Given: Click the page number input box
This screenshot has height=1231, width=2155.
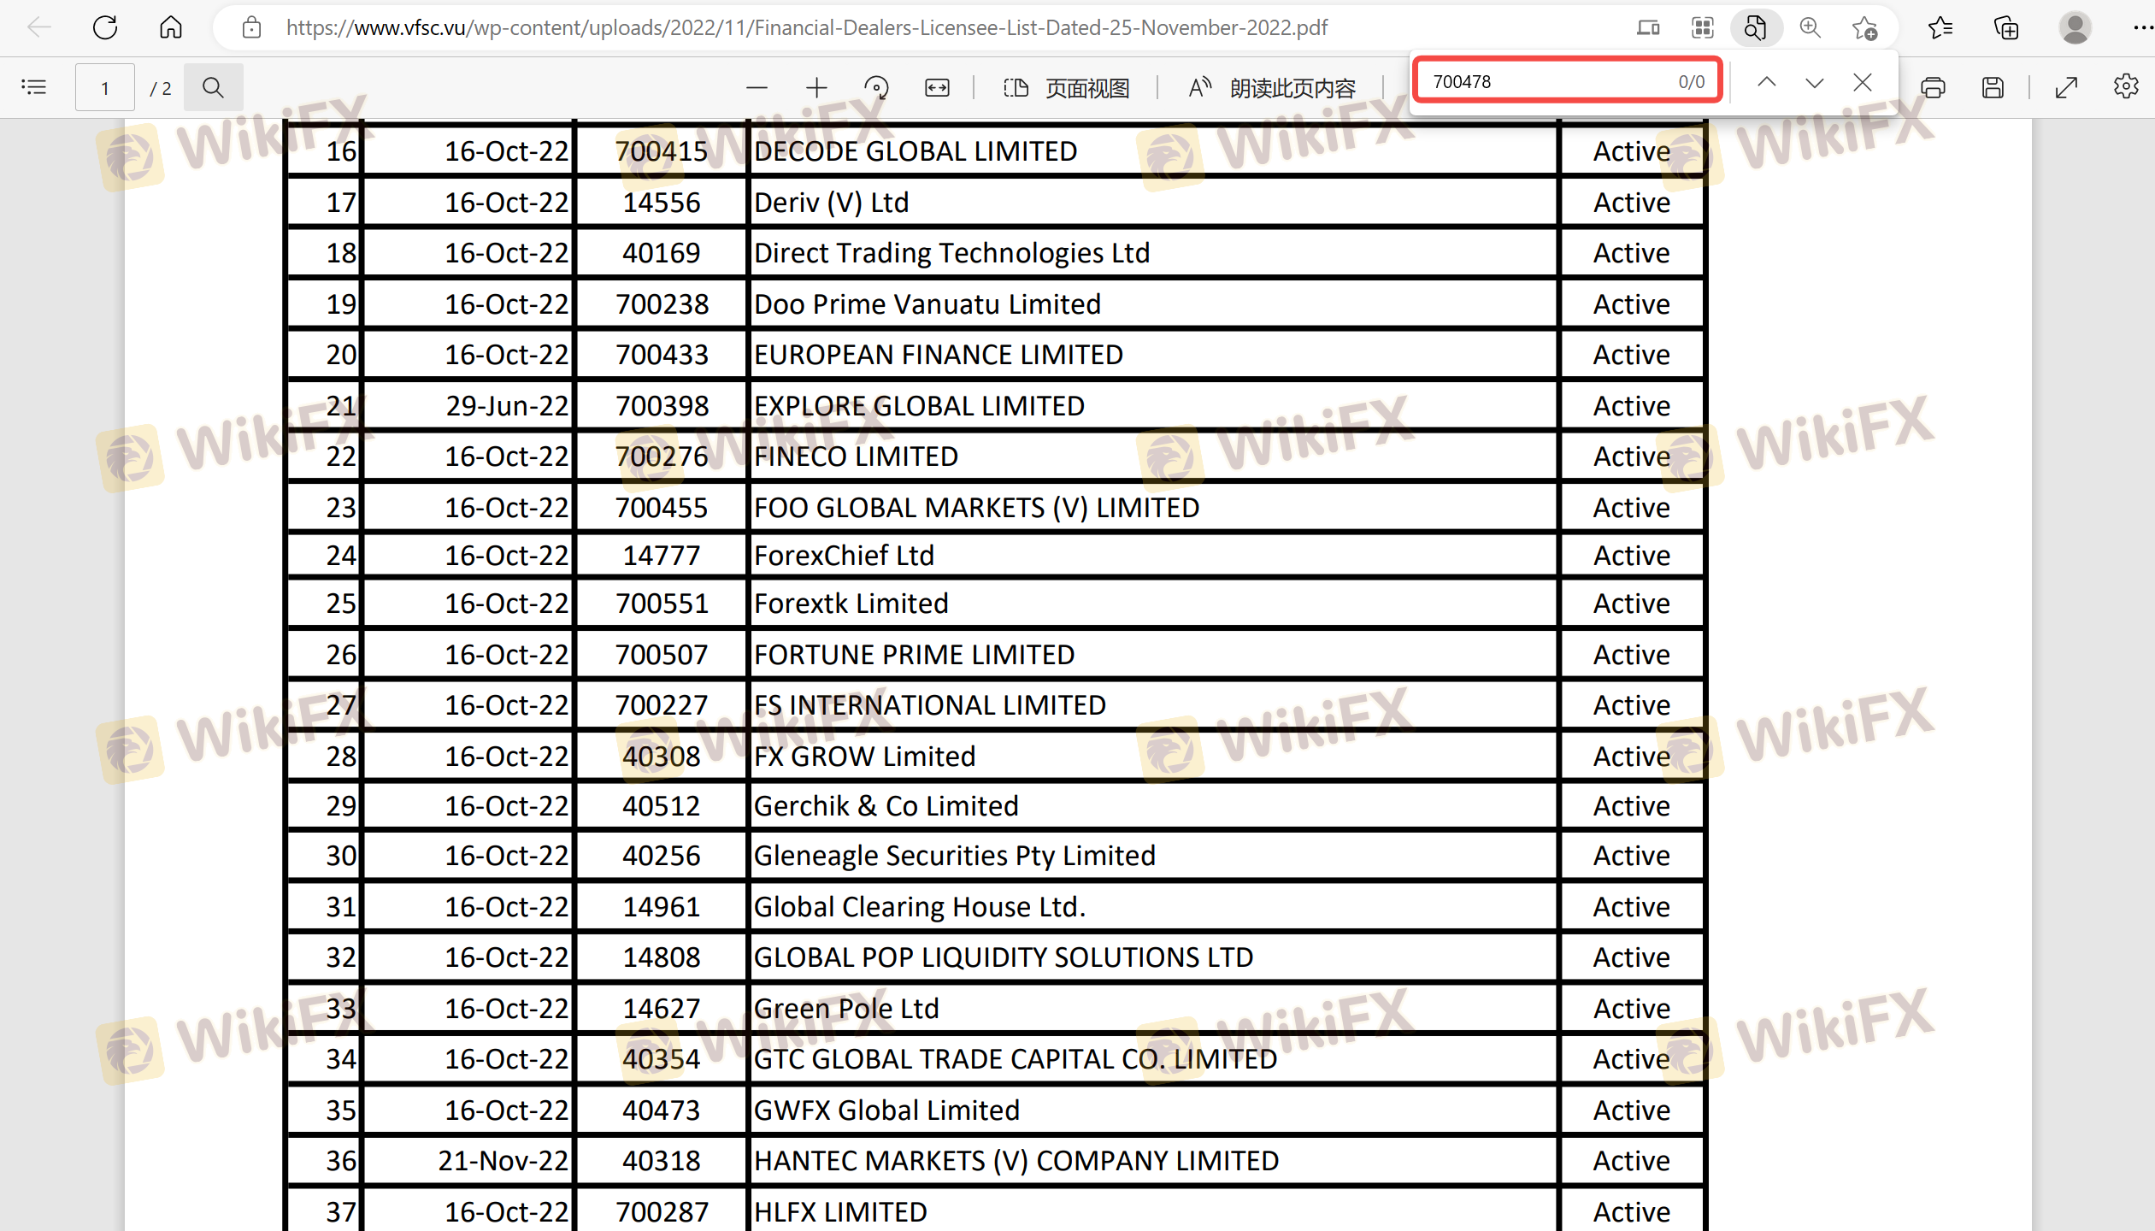Looking at the screenshot, I should [x=105, y=87].
